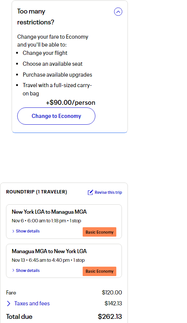Click the pencil edit icon beside Revise this trip
Screen dimensions: 187x323
click(x=91, y=192)
